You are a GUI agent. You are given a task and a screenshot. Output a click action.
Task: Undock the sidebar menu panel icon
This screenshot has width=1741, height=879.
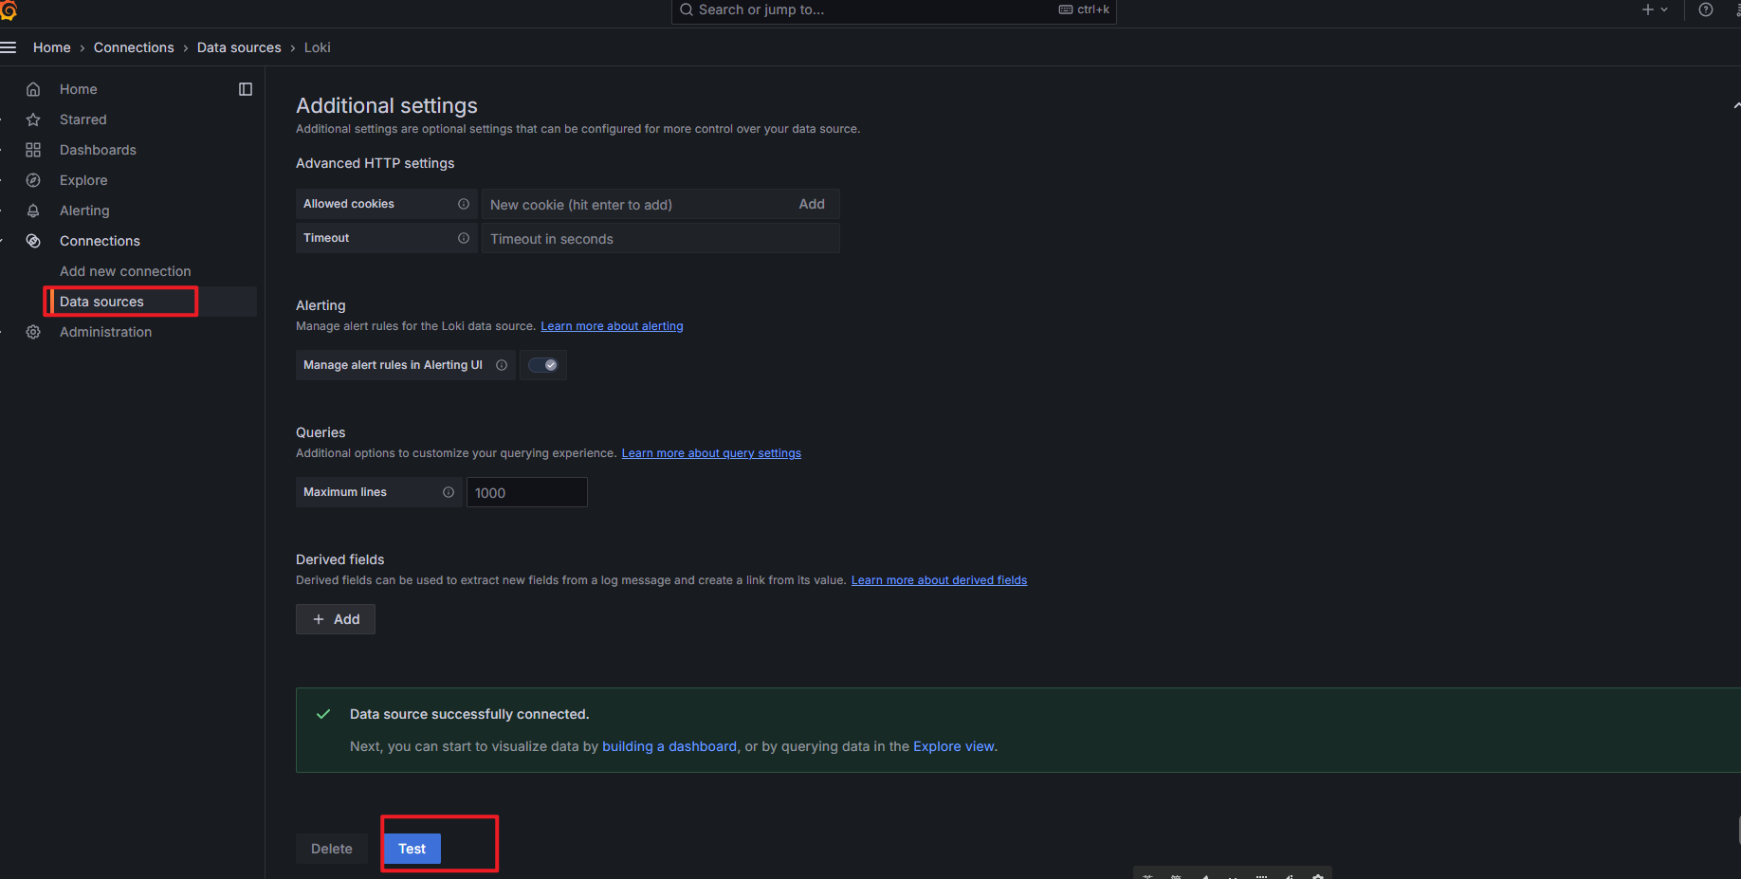coord(246,89)
